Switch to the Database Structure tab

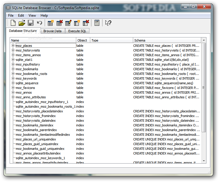click(23, 31)
